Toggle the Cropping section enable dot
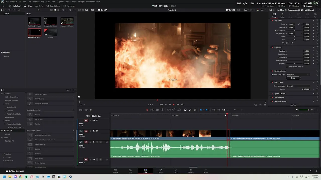The image size is (321, 180). tap(272, 47)
